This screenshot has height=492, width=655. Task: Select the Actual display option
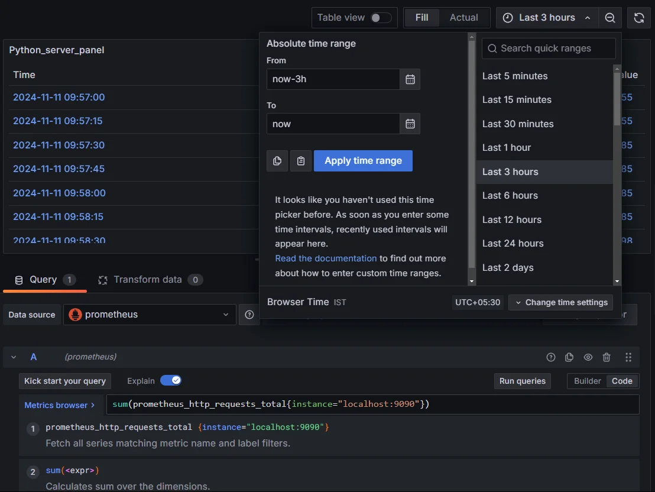[x=463, y=18]
